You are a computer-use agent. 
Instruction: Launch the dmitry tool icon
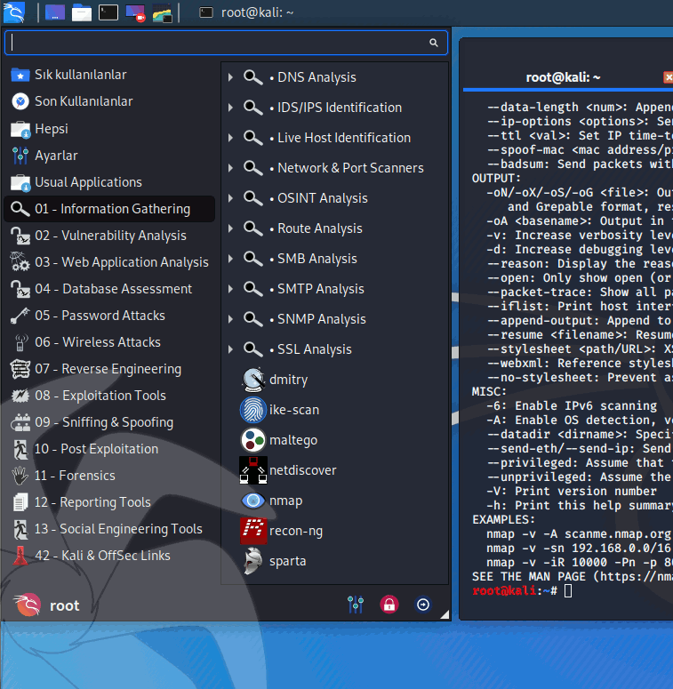[x=253, y=380]
